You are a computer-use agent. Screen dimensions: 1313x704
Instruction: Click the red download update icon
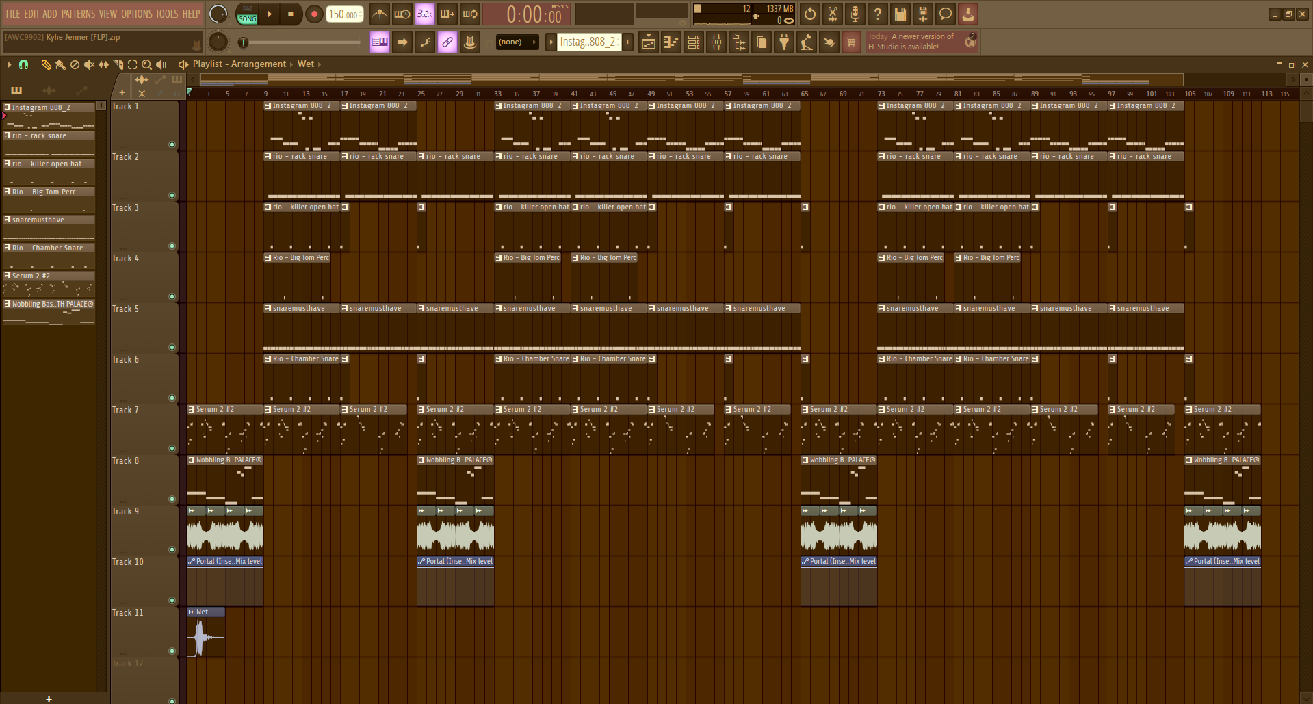point(968,14)
